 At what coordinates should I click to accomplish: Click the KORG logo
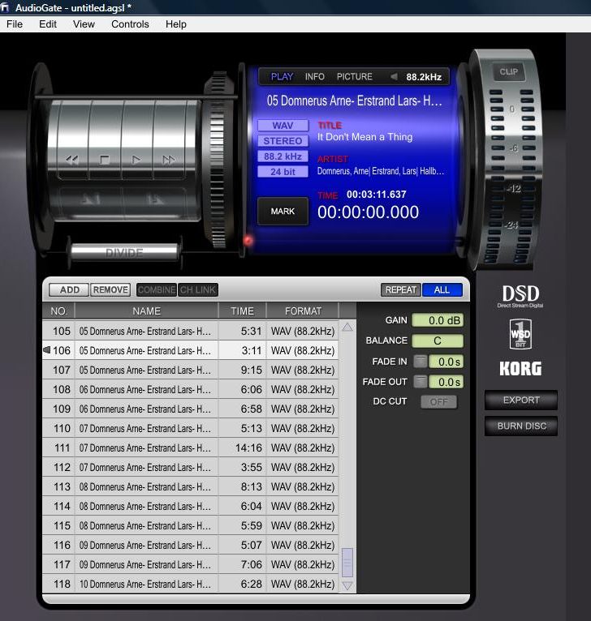[x=520, y=369]
